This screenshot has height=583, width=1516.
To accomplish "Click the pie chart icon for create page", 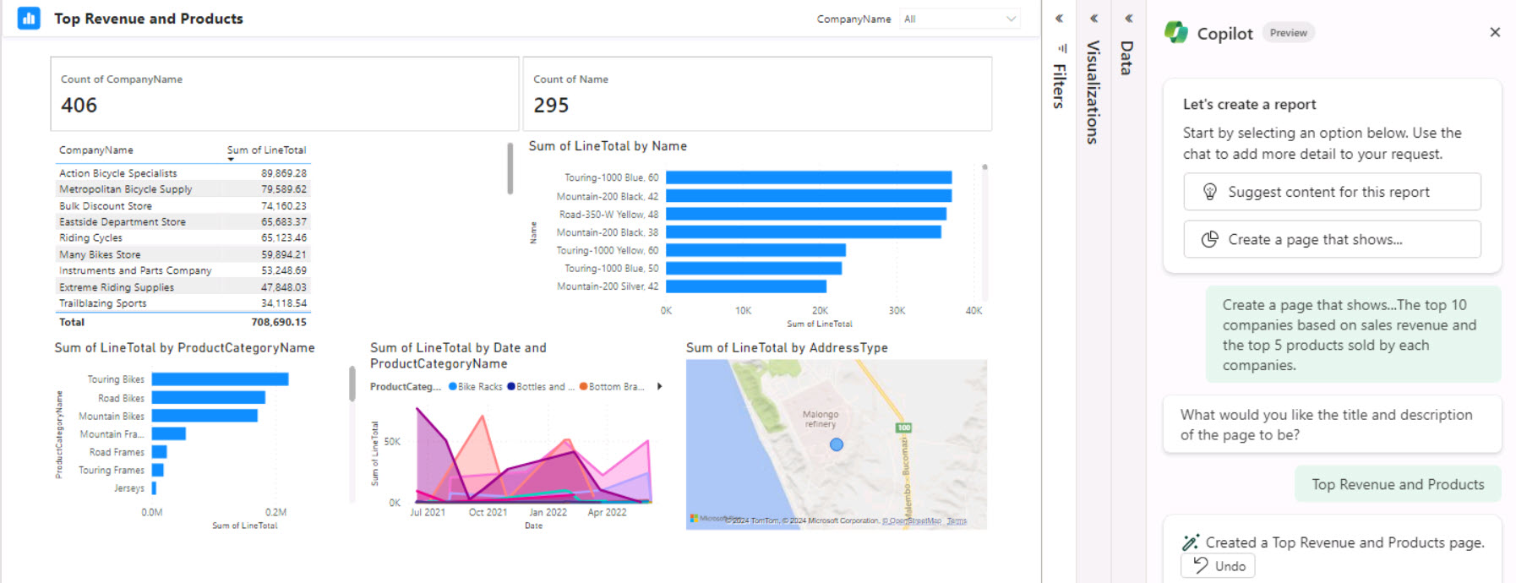I will click(1209, 239).
